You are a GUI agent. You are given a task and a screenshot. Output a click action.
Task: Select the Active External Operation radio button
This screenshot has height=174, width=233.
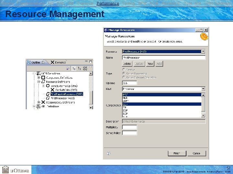(124, 77)
